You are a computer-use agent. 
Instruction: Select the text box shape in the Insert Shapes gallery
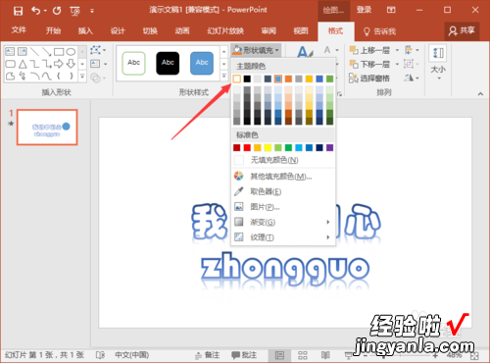(10, 52)
